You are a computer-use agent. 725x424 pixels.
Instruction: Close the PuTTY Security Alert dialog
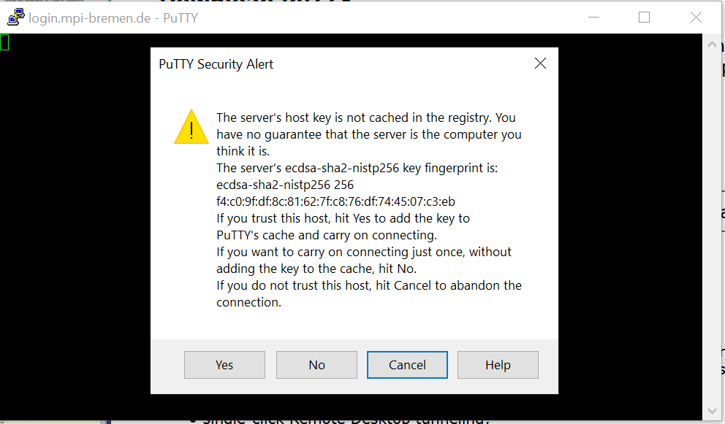[540, 63]
